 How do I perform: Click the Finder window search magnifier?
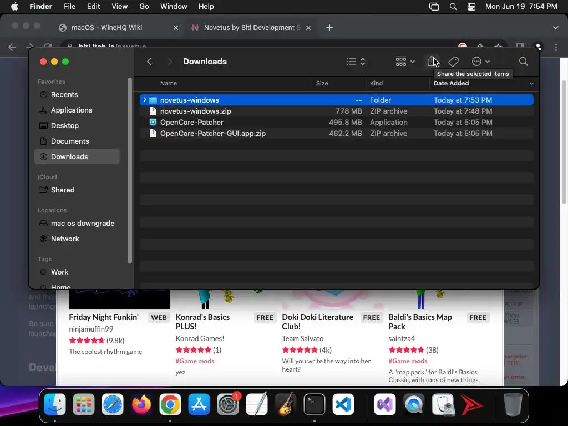[x=523, y=62]
